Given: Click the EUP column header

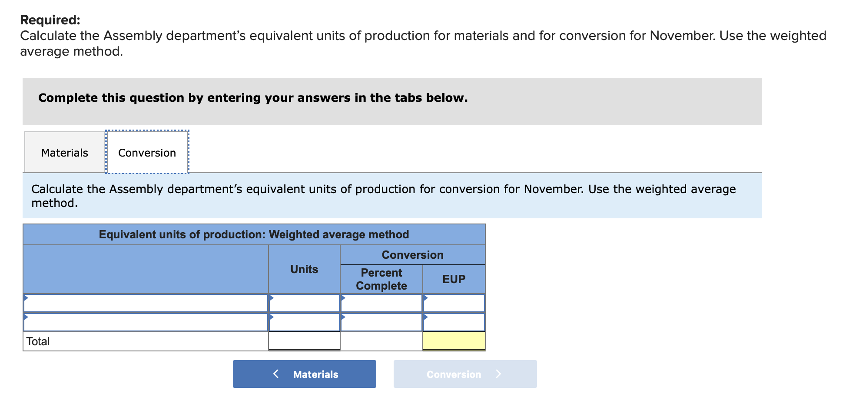Looking at the screenshot, I should pos(454,279).
